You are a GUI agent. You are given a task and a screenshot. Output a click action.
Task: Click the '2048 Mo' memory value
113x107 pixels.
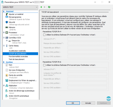click(13, 30)
